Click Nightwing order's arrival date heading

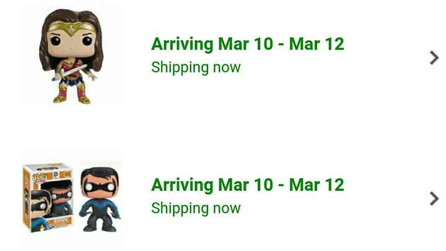[x=247, y=185]
